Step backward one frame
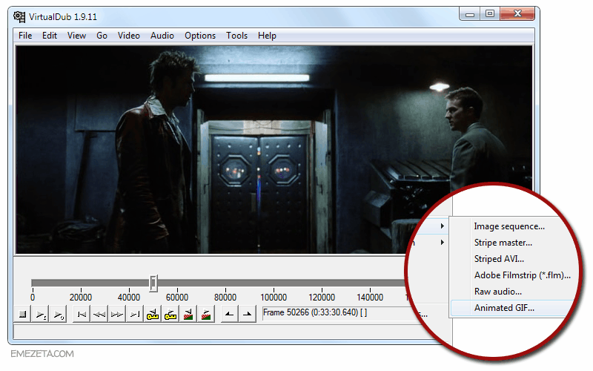The height and width of the screenshot is (371, 593). pyautogui.click(x=99, y=314)
